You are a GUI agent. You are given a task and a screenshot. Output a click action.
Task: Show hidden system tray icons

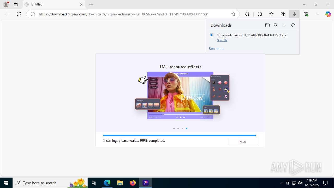point(281,183)
